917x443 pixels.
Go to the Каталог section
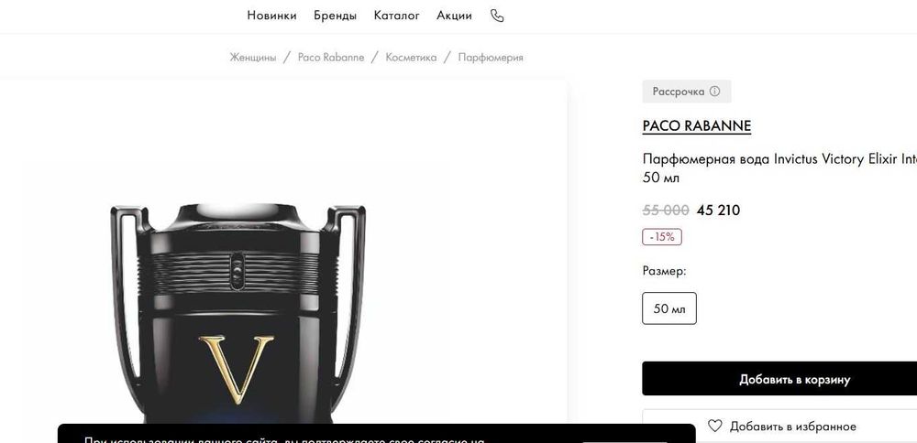396,16
